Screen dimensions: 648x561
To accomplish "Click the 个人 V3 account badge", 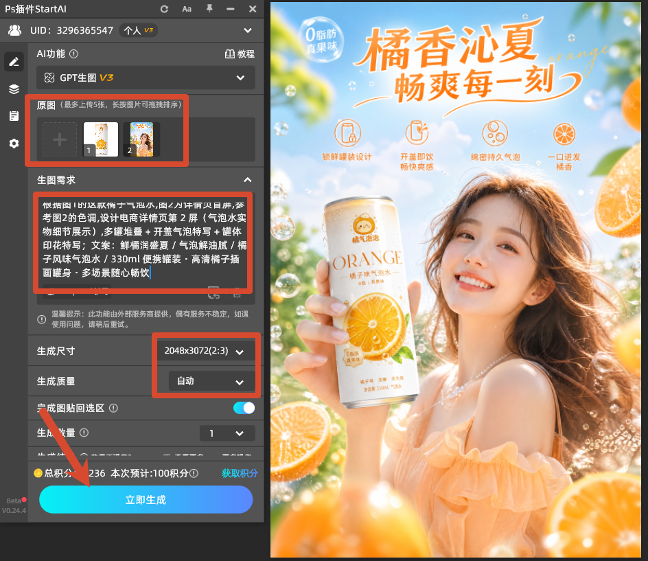I will [139, 30].
